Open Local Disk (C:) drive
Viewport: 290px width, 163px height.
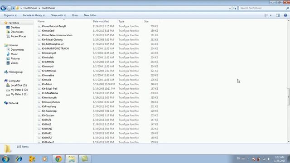point(19,85)
